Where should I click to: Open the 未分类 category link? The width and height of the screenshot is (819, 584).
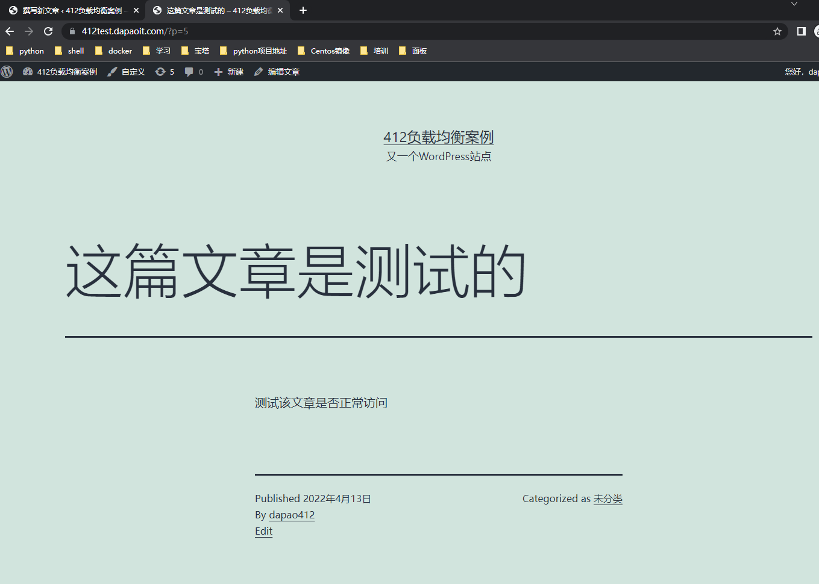point(608,499)
